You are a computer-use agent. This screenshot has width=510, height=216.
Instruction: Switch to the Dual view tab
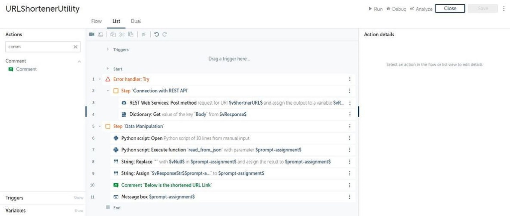point(136,21)
